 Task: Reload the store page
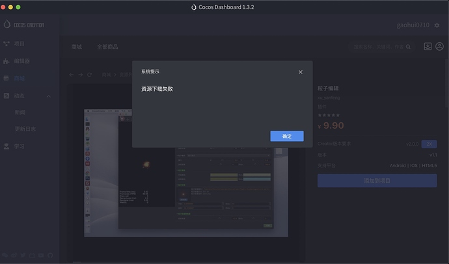89,75
